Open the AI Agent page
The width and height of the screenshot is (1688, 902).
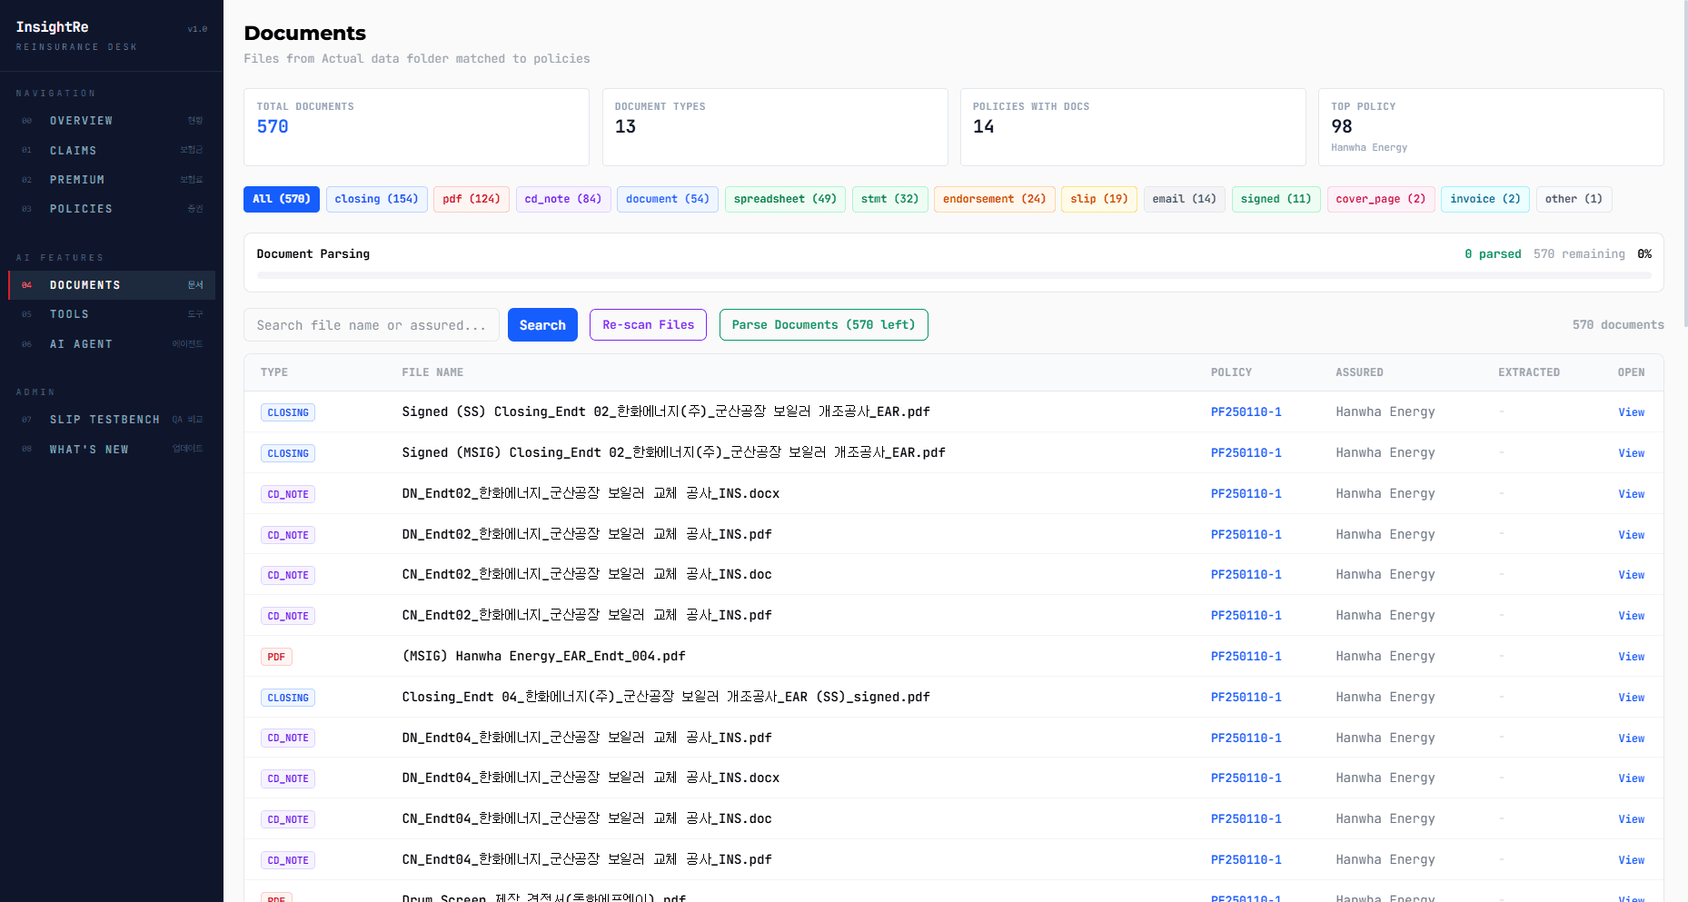[x=112, y=344]
